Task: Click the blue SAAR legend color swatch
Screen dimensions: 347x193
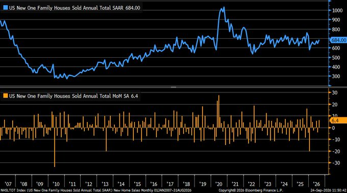Action: tap(5, 8)
